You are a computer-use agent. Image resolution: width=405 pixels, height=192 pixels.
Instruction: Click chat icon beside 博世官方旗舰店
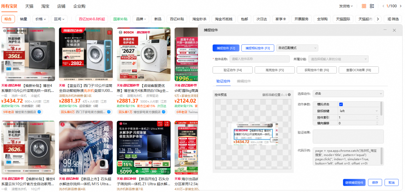(x=39, y=112)
